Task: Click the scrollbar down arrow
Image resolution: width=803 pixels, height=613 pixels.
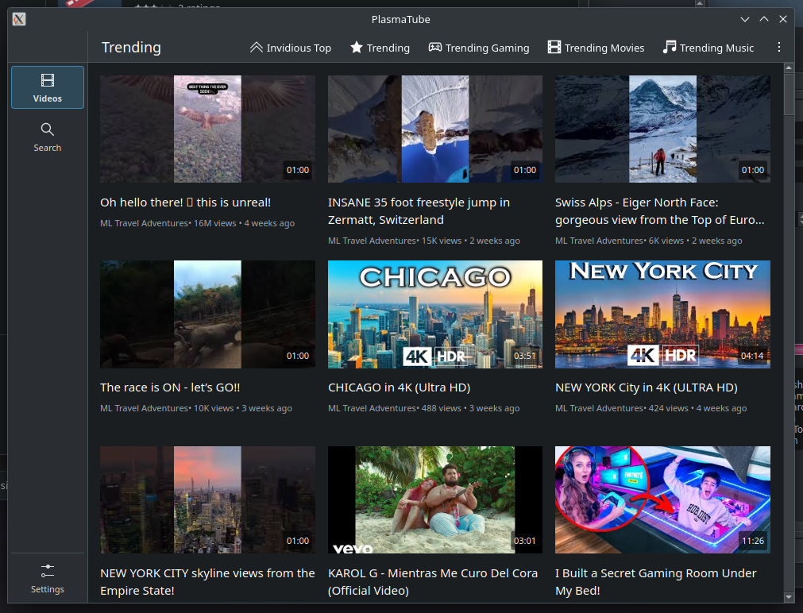Action: point(789,597)
